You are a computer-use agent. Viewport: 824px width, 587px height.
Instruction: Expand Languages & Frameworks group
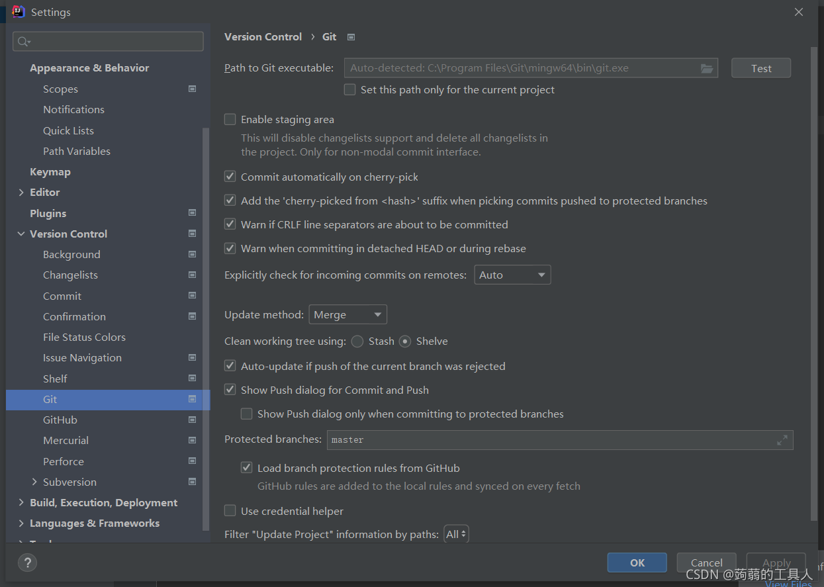coord(21,523)
